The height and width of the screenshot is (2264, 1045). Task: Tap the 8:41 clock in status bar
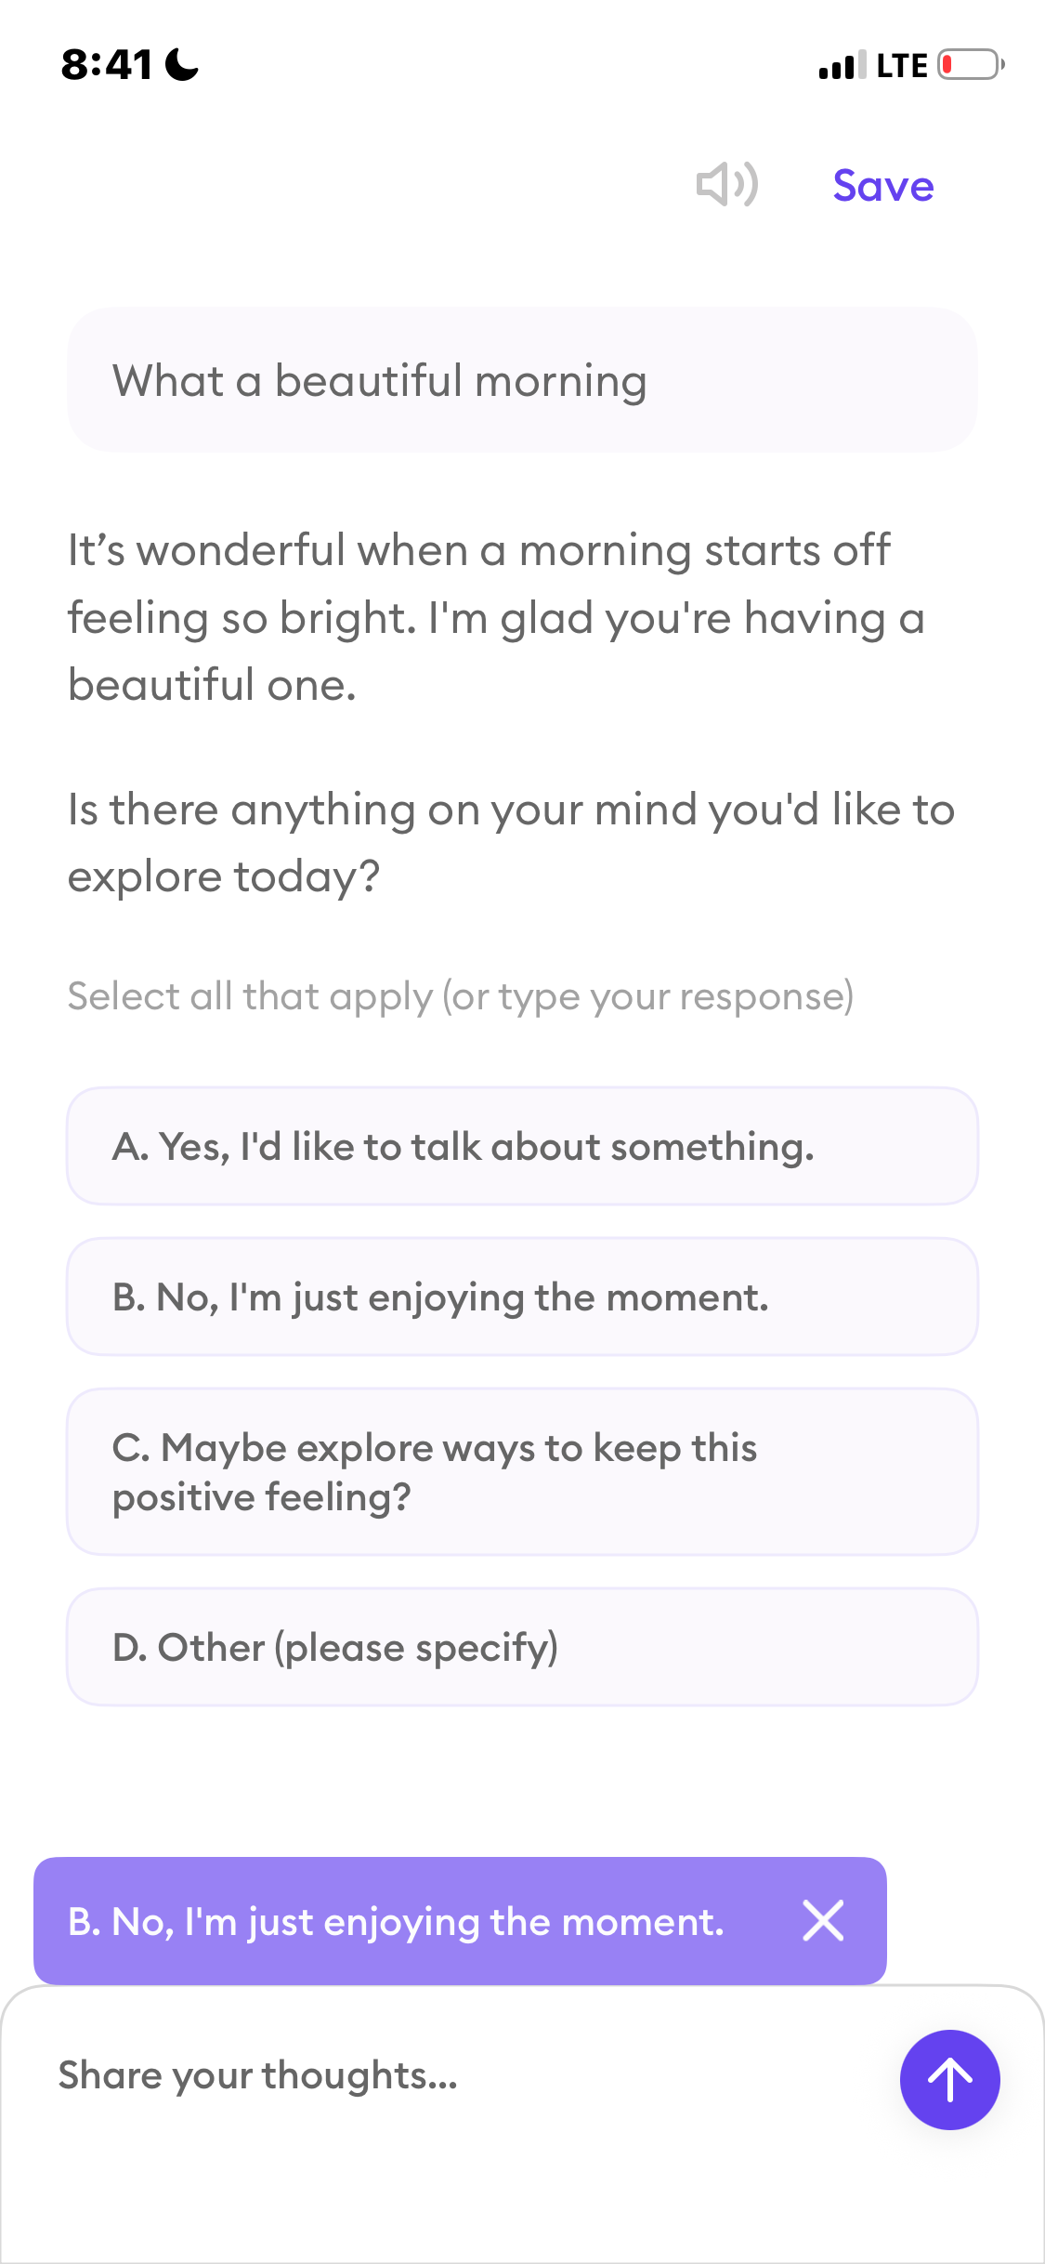click(107, 65)
